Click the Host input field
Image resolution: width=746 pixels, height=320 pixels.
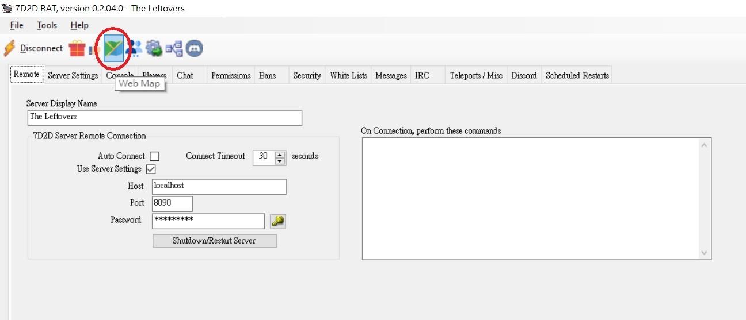click(x=219, y=187)
